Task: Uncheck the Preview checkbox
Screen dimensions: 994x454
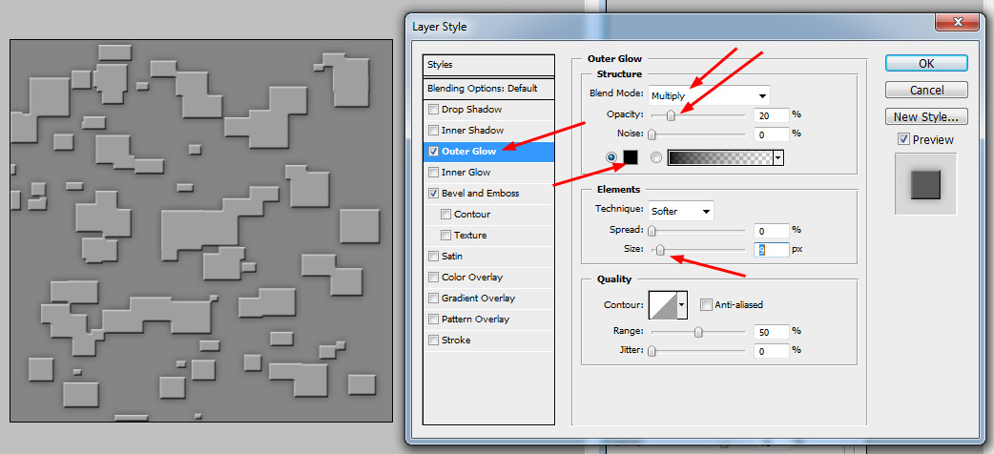Action: (903, 139)
